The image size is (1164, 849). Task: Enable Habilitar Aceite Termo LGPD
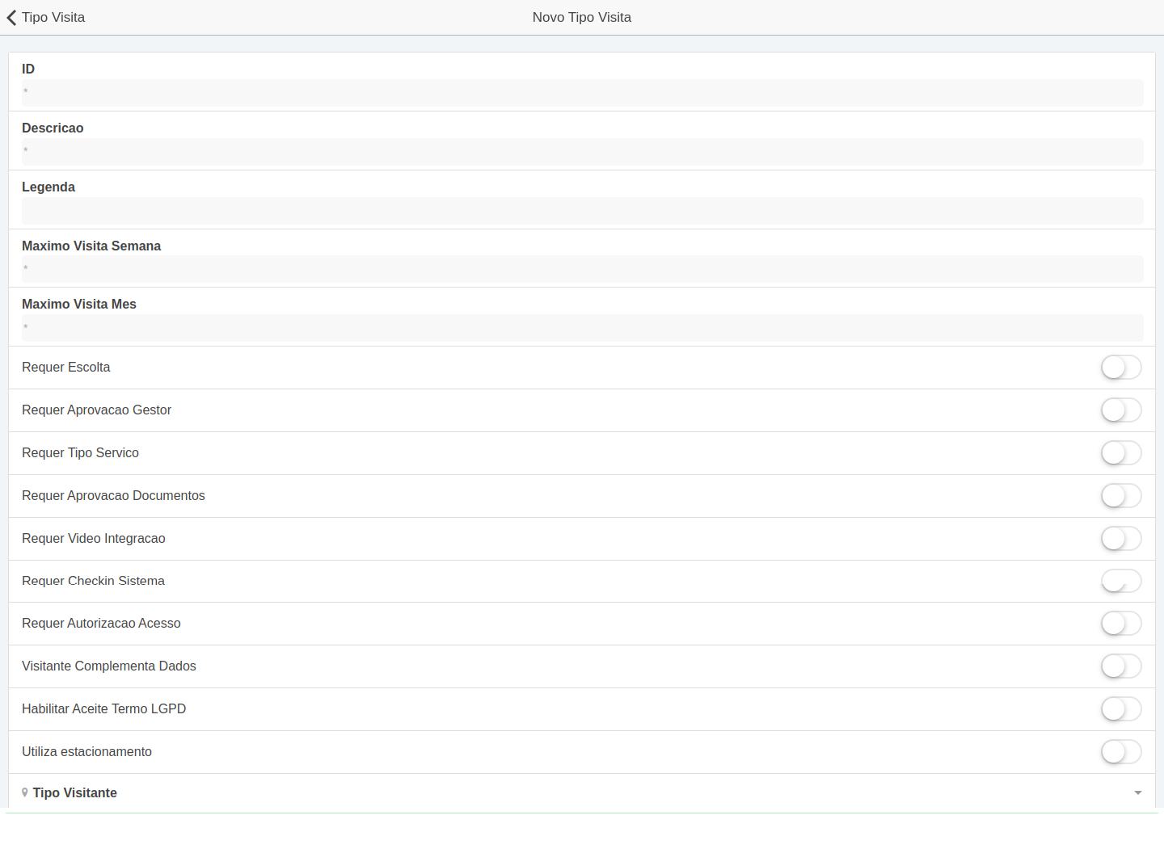[1120, 709]
